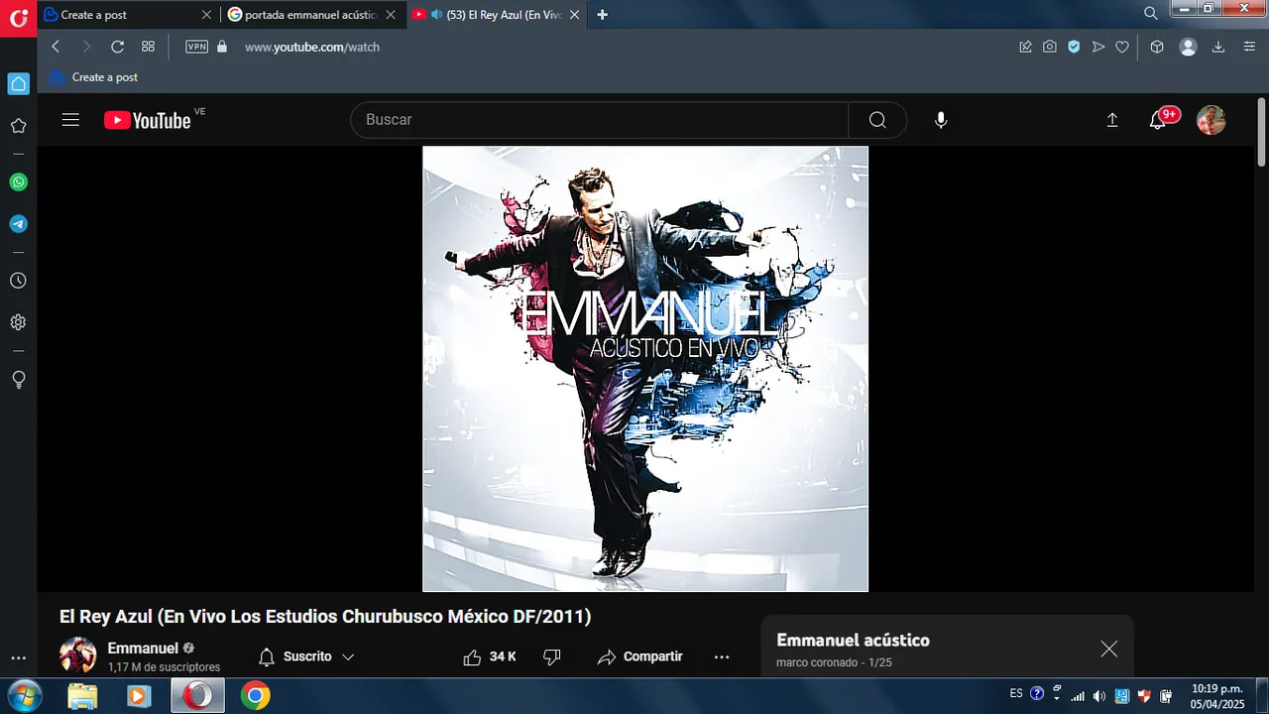Screen dimensions: 1269x714
Task: Open volume speaker icon in tray
Action: coord(1098,696)
